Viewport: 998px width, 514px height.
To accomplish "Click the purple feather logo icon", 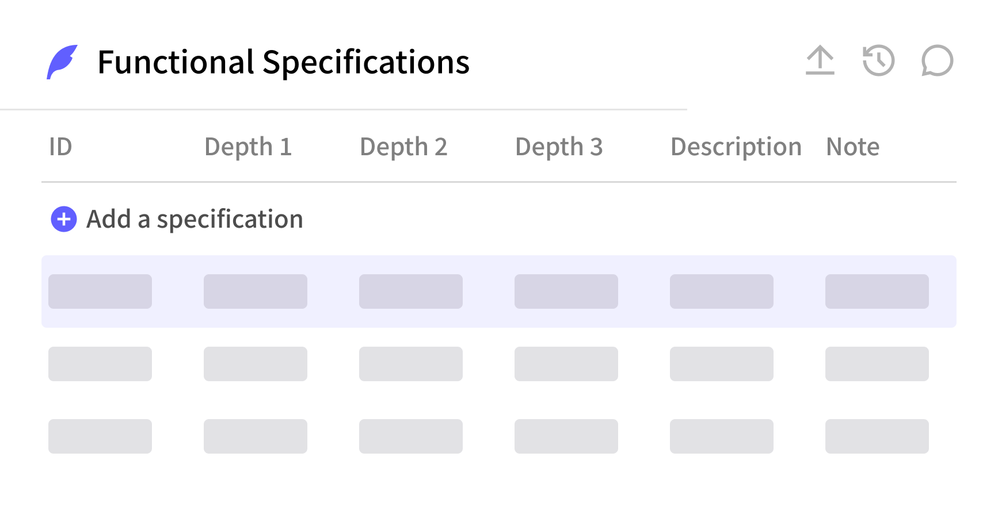I will click(62, 62).
